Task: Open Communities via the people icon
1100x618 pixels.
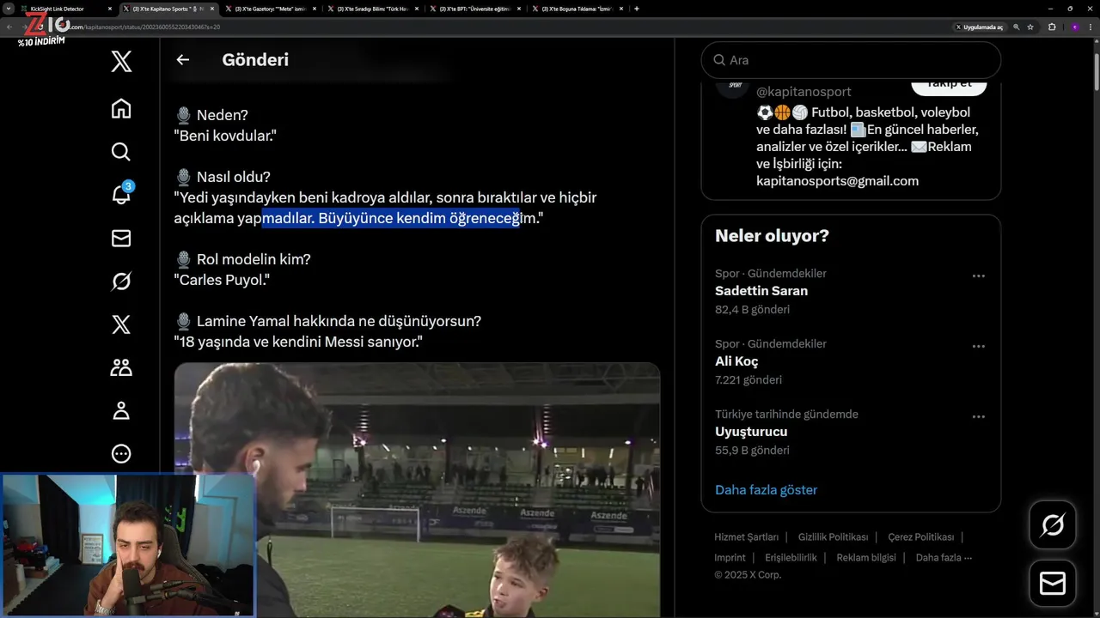Action: tap(121, 367)
